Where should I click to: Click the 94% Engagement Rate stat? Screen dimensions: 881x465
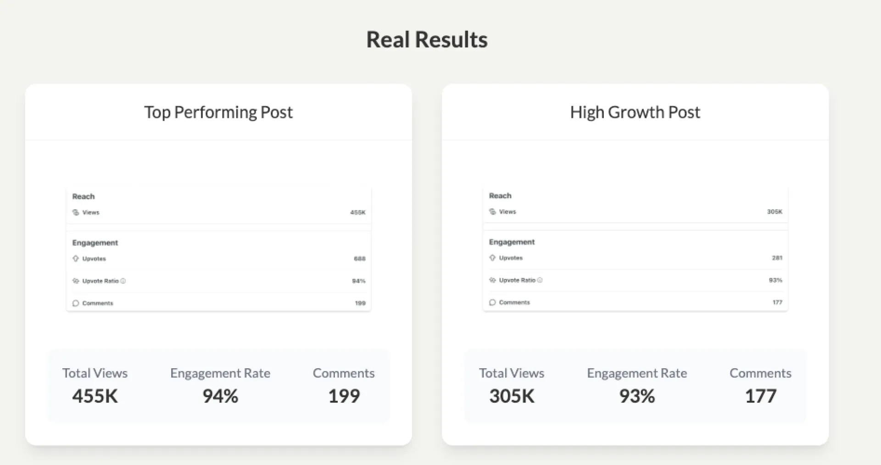pyautogui.click(x=220, y=396)
